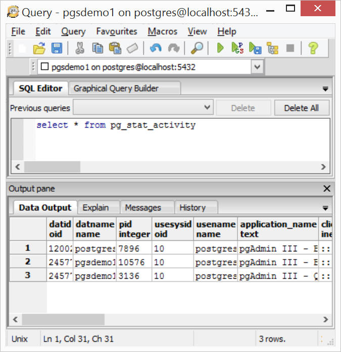Viewport: 341px width, 352px height.
Task: Cut selection with the scissors icon
Action: click(80, 48)
